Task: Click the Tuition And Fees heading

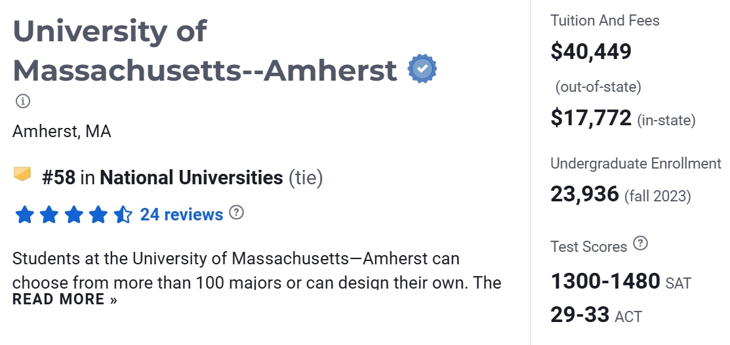Action: click(605, 20)
